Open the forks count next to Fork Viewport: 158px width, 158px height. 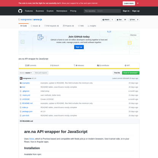click(138, 20)
